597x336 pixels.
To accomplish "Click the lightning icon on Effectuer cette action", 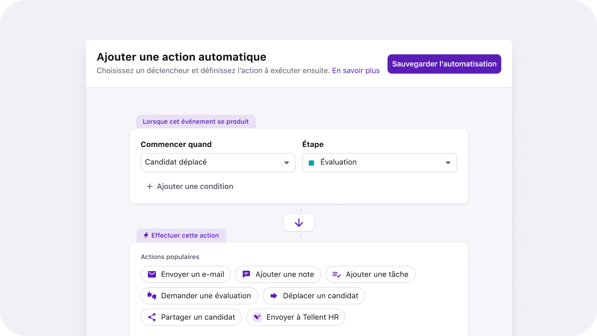I will (x=145, y=235).
